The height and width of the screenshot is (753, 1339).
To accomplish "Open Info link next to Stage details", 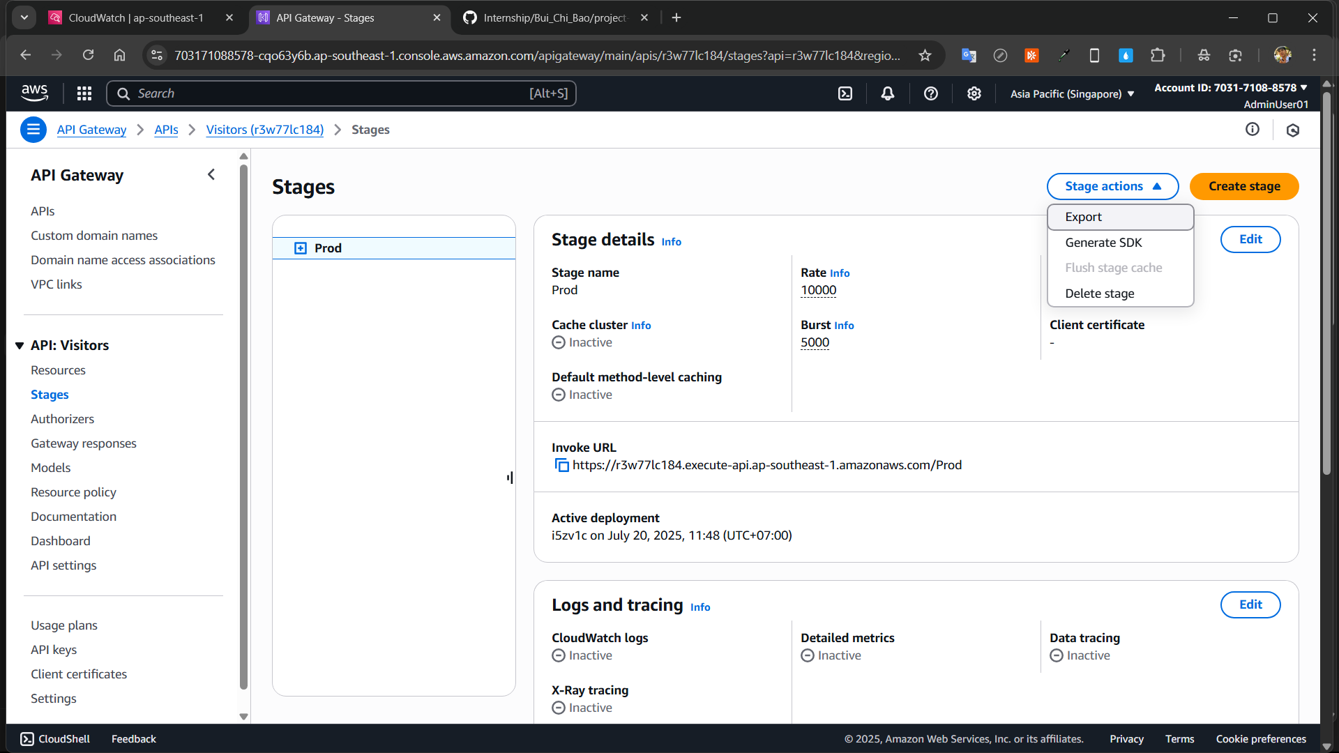I will [x=671, y=242].
